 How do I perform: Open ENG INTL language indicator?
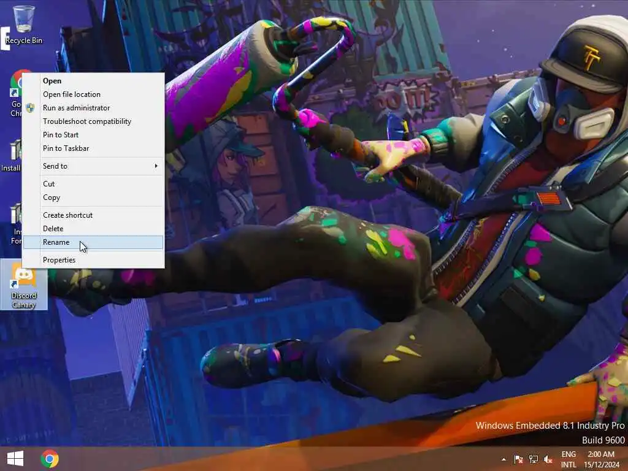pyautogui.click(x=569, y=459)
